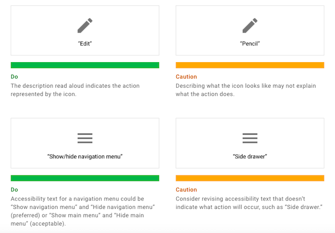Click the paragraph starting "Accessibility text for a navigation"
335x233 pixels.
pyautogui.click(x=82, y=211)
